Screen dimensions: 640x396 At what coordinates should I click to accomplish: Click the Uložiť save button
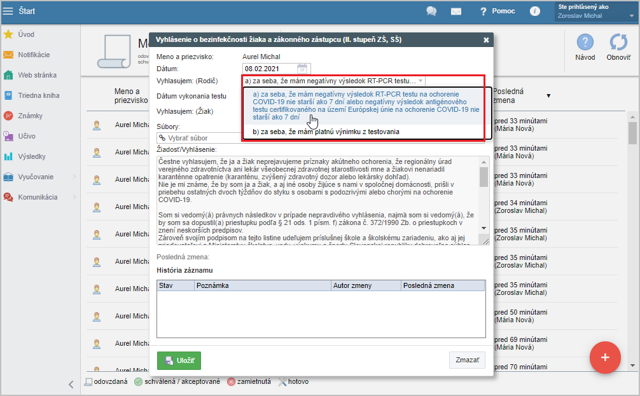pyautogui.click(x=179, y=360)
